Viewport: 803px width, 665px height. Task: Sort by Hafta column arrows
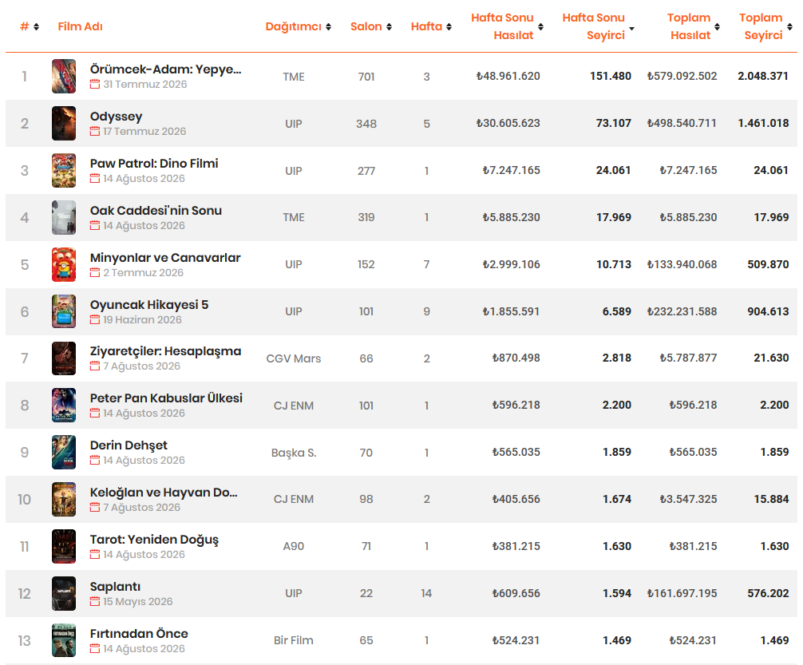[449, 26]
